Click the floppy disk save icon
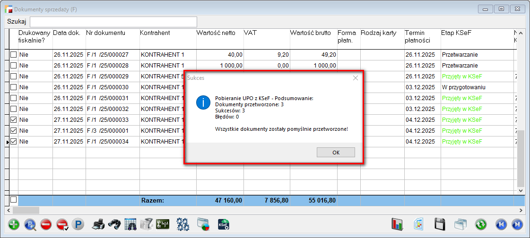 click(x=440, y=224)
